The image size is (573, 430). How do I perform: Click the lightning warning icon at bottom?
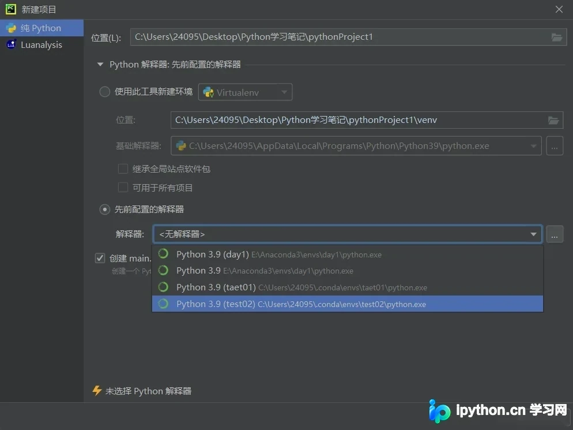(97, 391)
